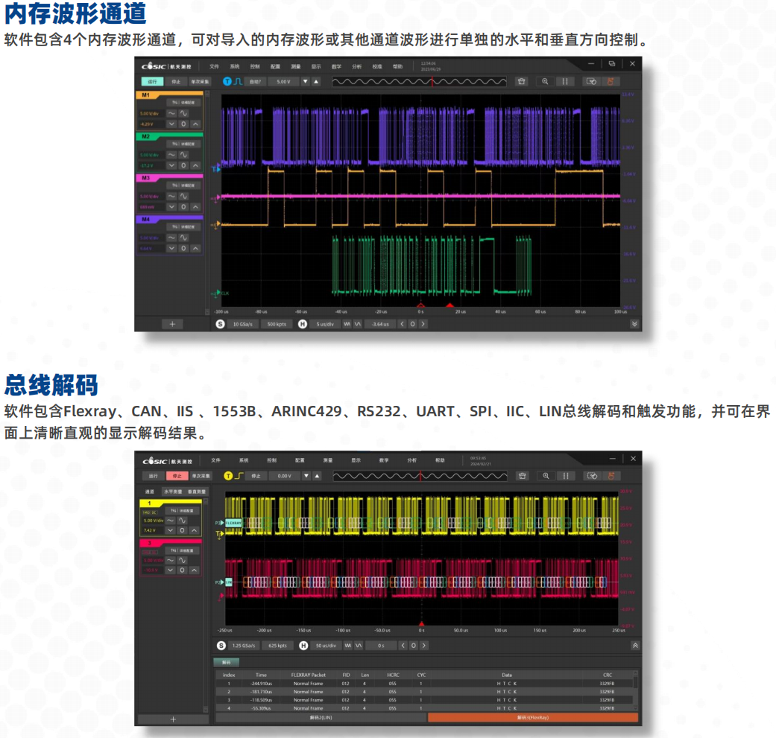This screenshot has height=738, width=776.
Task: Click the trigger level down arrow in upper toolbar
Action: 305,81
